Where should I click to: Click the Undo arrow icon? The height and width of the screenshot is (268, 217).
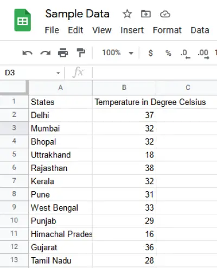(x=28, y=53)
